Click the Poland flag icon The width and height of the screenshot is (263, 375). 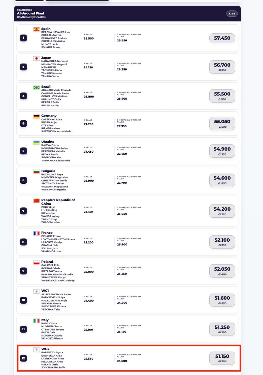37,262
